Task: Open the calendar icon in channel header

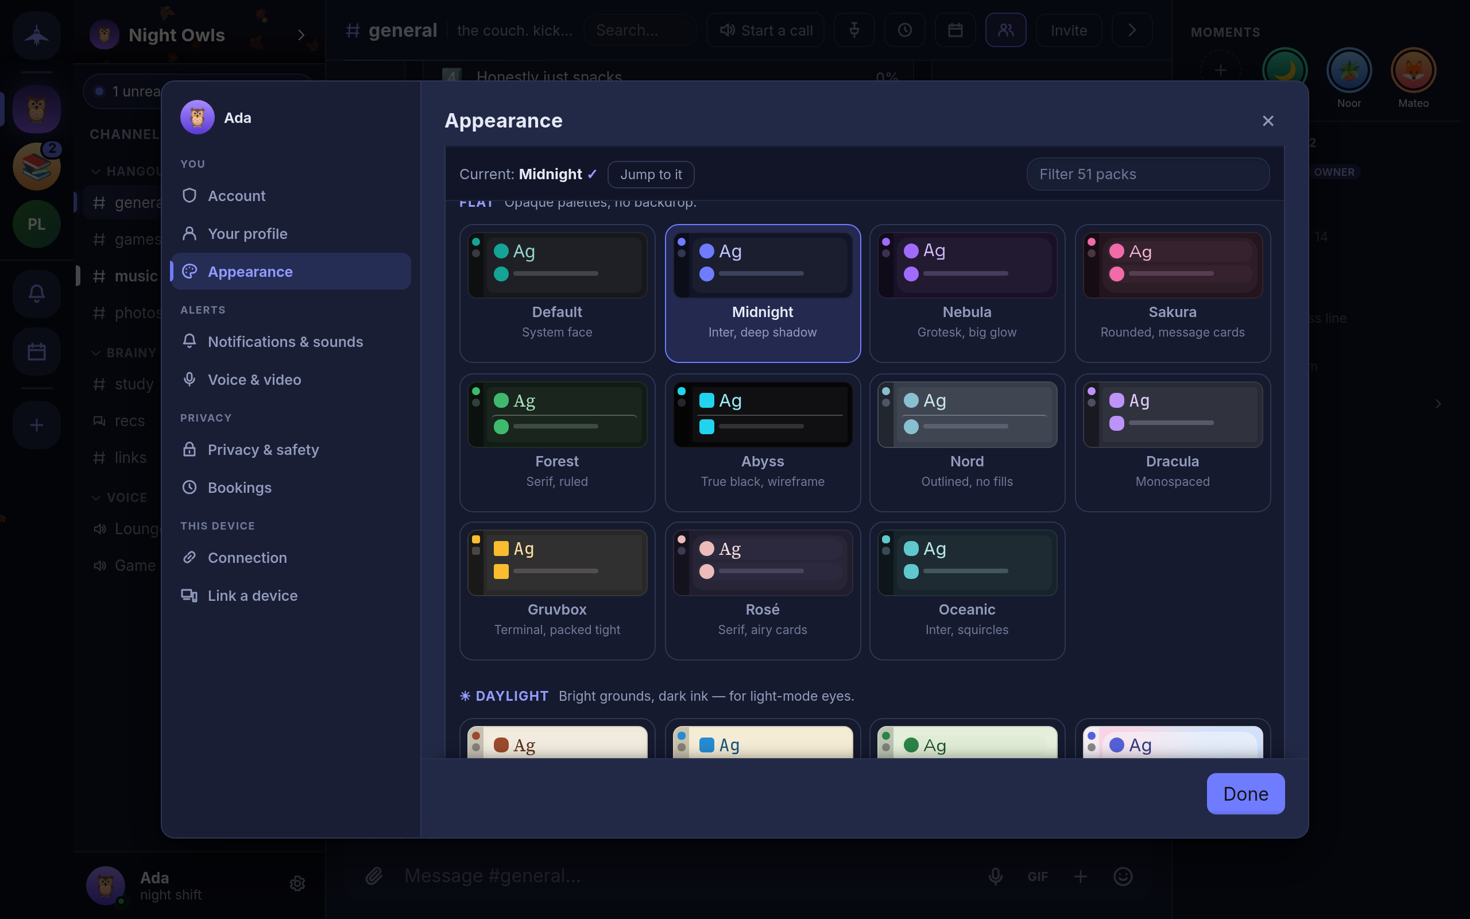Action: click(x=955, y=30)
